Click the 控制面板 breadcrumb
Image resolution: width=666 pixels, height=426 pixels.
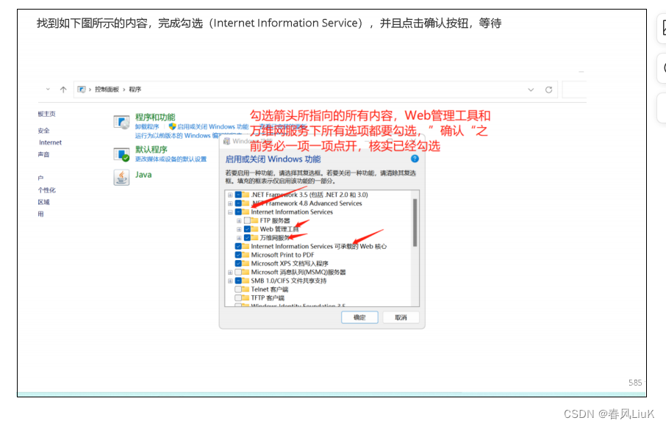click(107, 89)
